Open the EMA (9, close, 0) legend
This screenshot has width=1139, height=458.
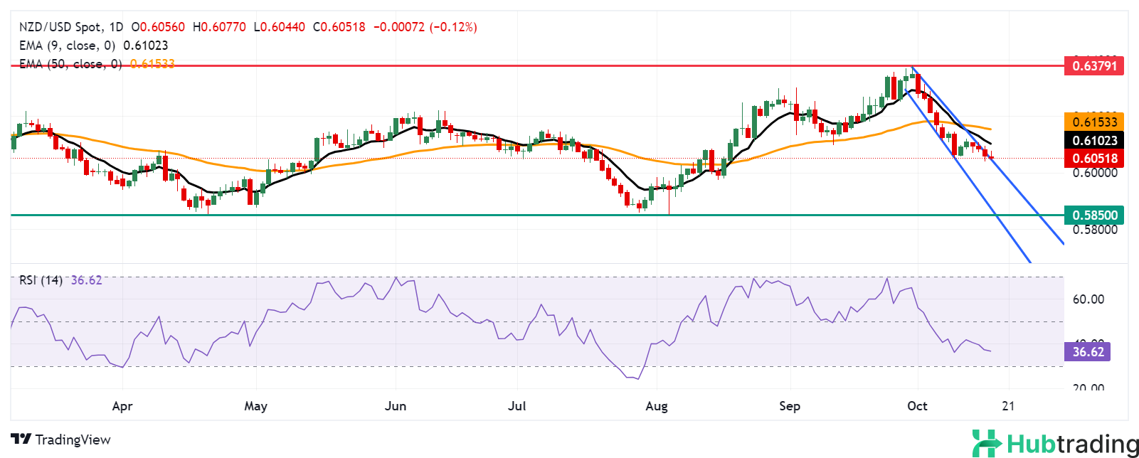67,46
